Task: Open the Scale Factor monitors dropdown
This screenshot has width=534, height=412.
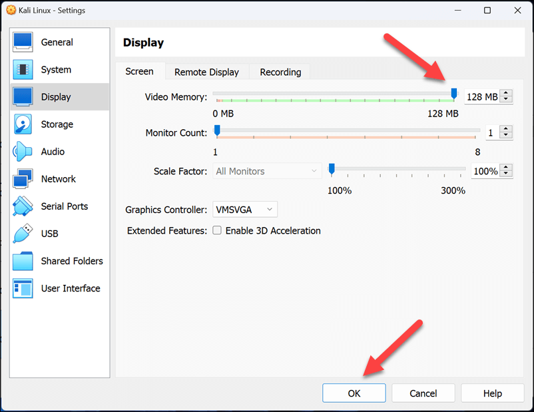Action: 267,171
